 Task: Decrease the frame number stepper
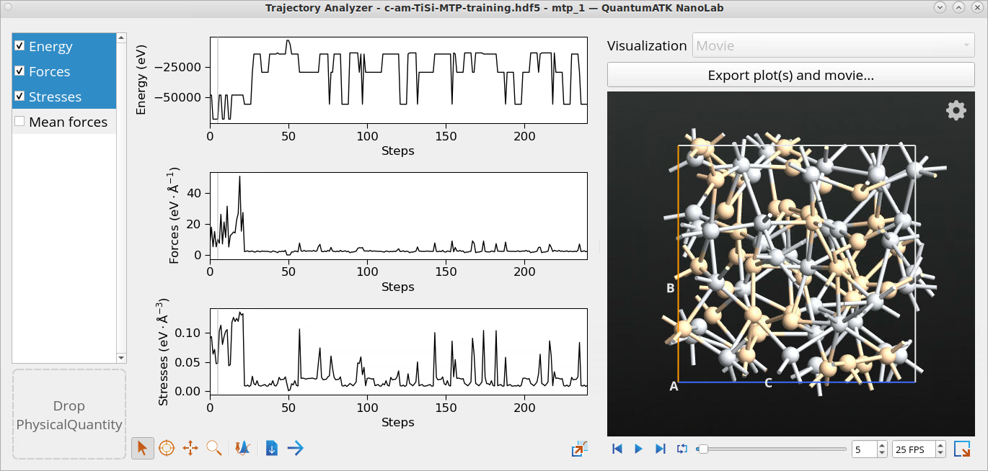pyautogui.click(x=882, y=453)
